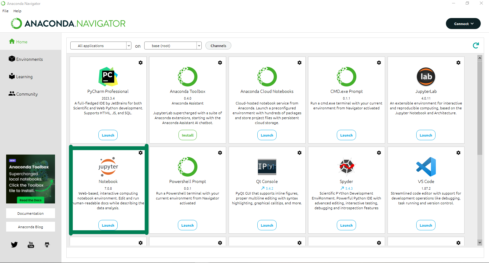Image resolution: width=489 pixels, height=263 pixels.
Task: Launch Anaconda Cloud Notebooks
Action: [267, 135]
